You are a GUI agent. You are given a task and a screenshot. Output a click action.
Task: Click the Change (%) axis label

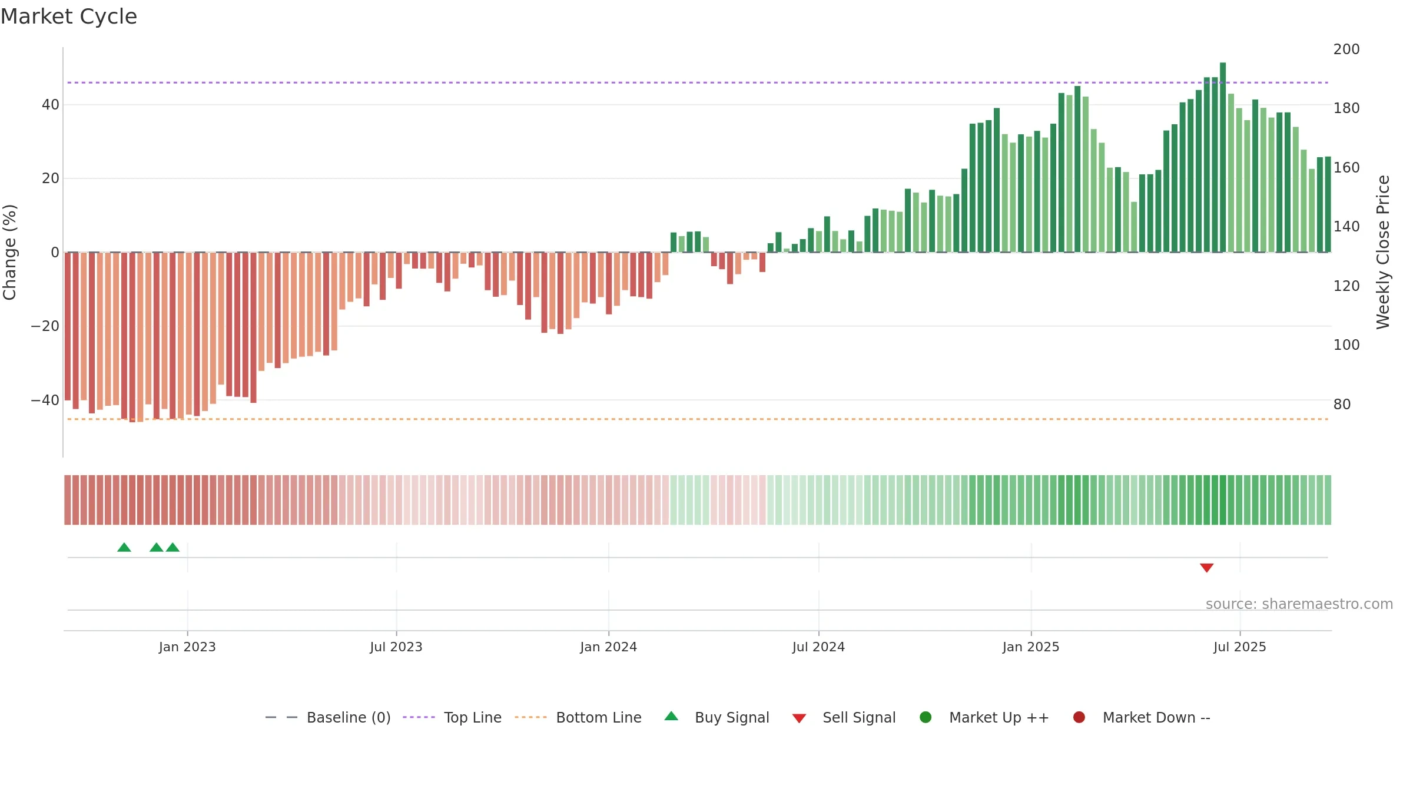click(9, 252)
